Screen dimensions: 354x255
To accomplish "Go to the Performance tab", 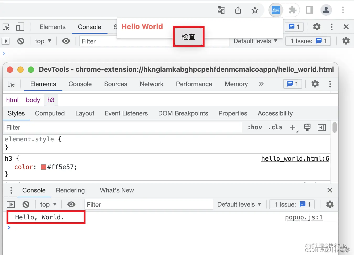I will click(x=194, y=84).
